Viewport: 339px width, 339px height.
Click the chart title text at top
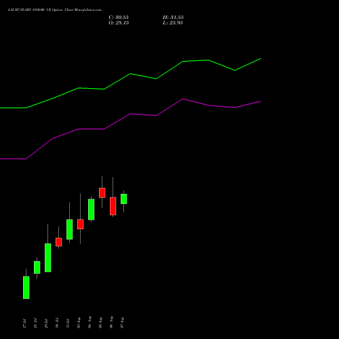(x=55, y=9)
